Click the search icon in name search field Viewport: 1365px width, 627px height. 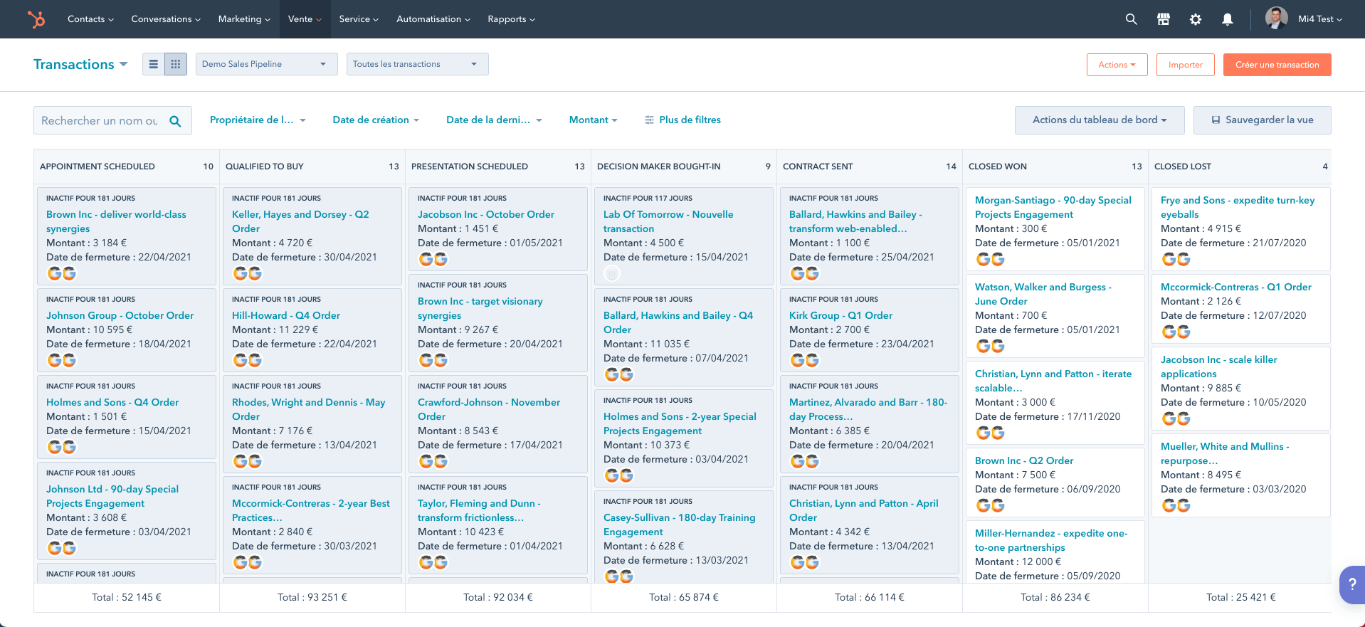click(x=175, y=121)
